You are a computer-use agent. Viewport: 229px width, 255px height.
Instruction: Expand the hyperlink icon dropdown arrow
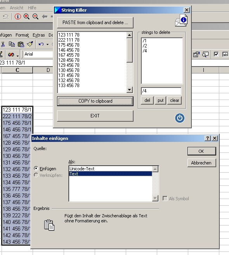coord(17,56)
